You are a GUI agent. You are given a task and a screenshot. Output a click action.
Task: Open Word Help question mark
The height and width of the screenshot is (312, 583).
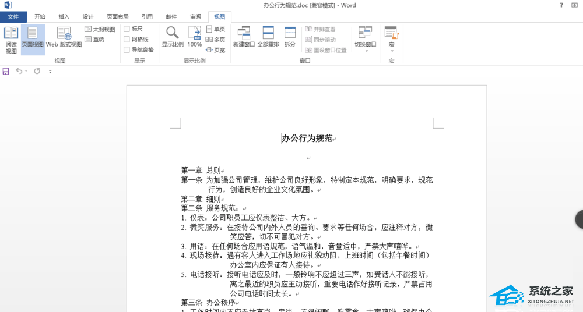561,5
